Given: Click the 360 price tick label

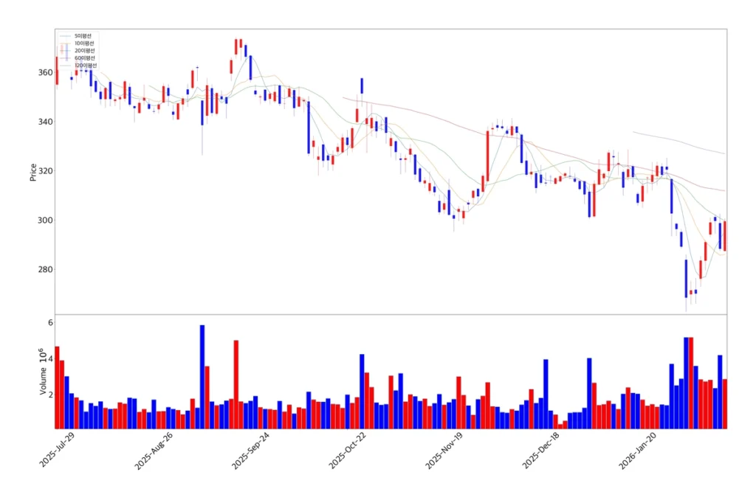Looking at the screenshot, I should pos(44,72).
